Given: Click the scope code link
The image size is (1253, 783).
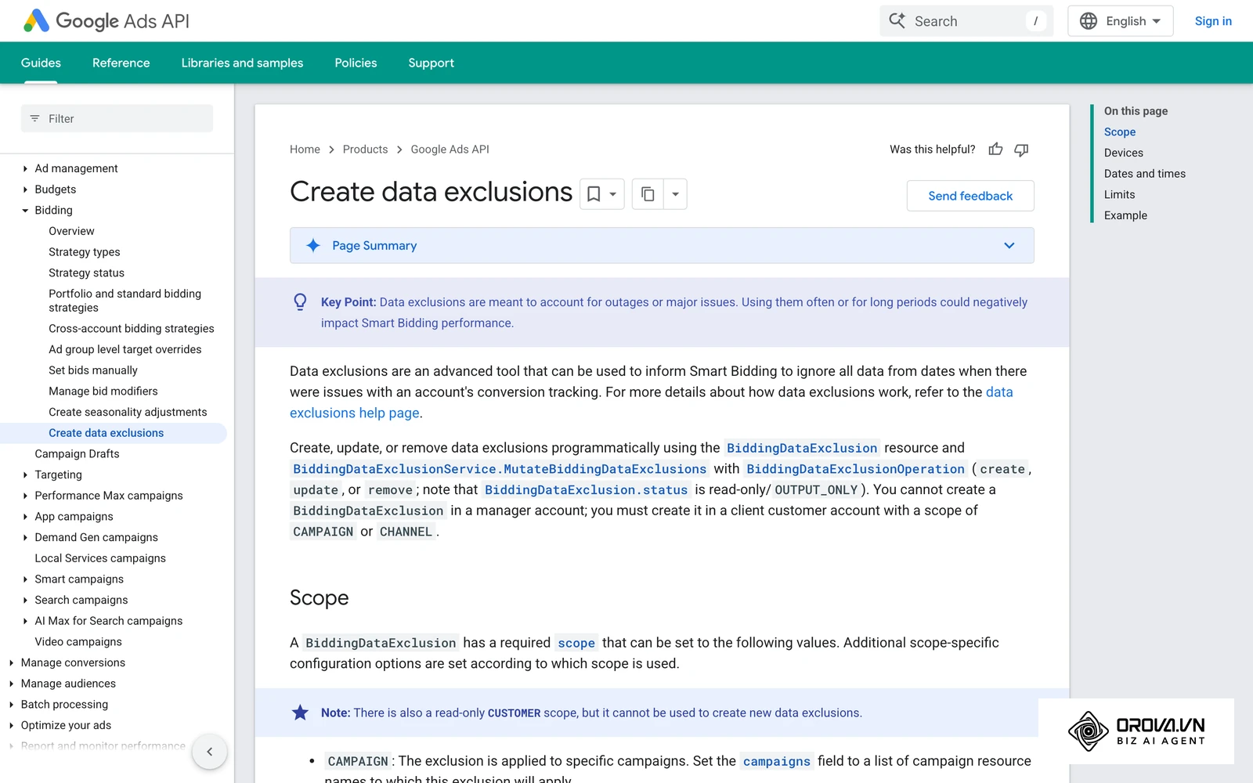Looking at the screenshot, I should (x=576, y=643).
